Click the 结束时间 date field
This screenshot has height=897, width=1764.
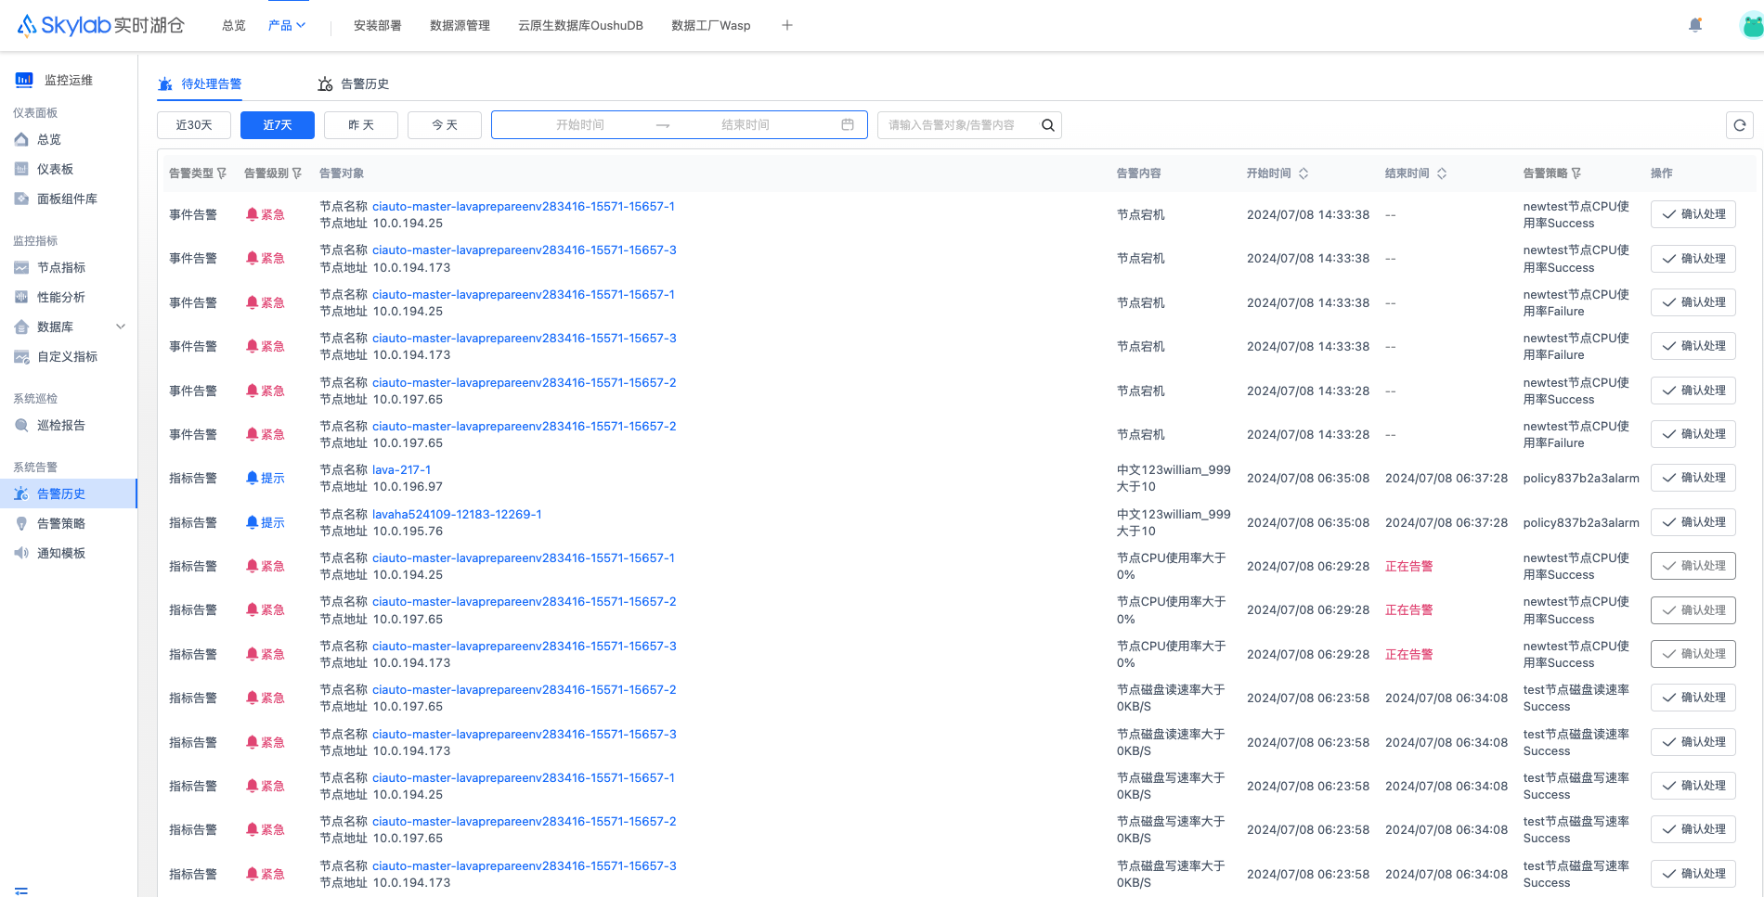click(x=746, y=124)
